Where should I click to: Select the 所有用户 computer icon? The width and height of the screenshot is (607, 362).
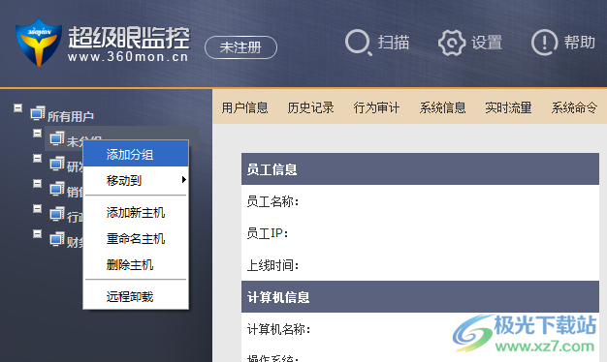click(38, 113)
